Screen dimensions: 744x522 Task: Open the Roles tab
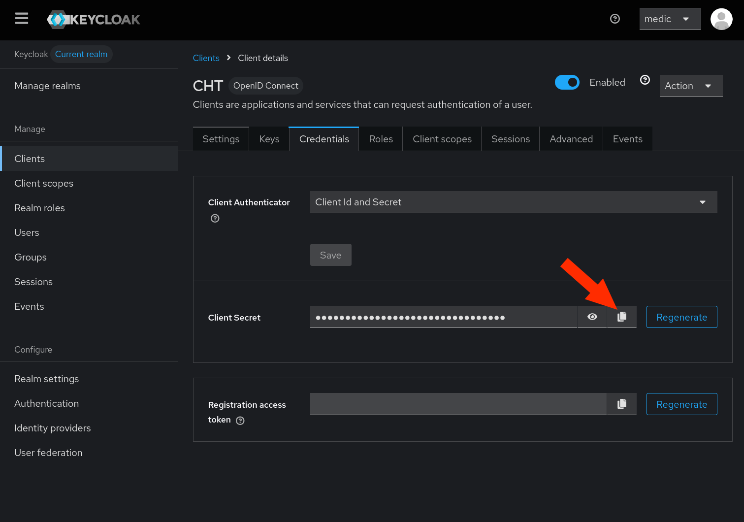(x=381, y=139)
